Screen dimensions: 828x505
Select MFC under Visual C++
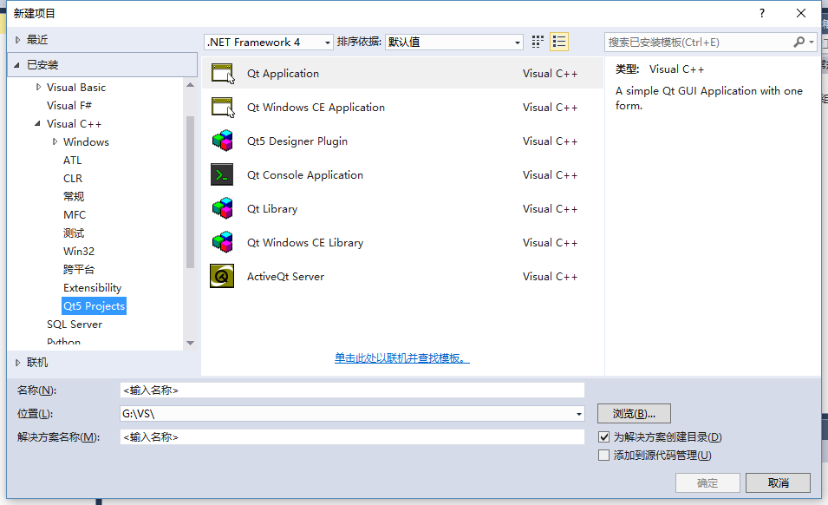(75, 215)
